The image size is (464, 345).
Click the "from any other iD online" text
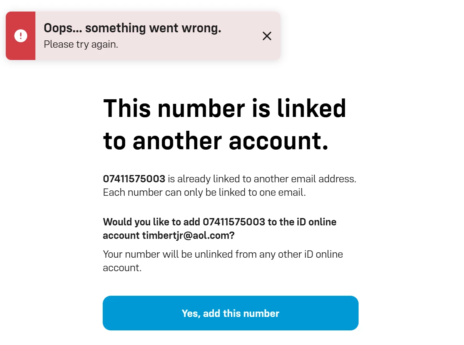(289, 254)
